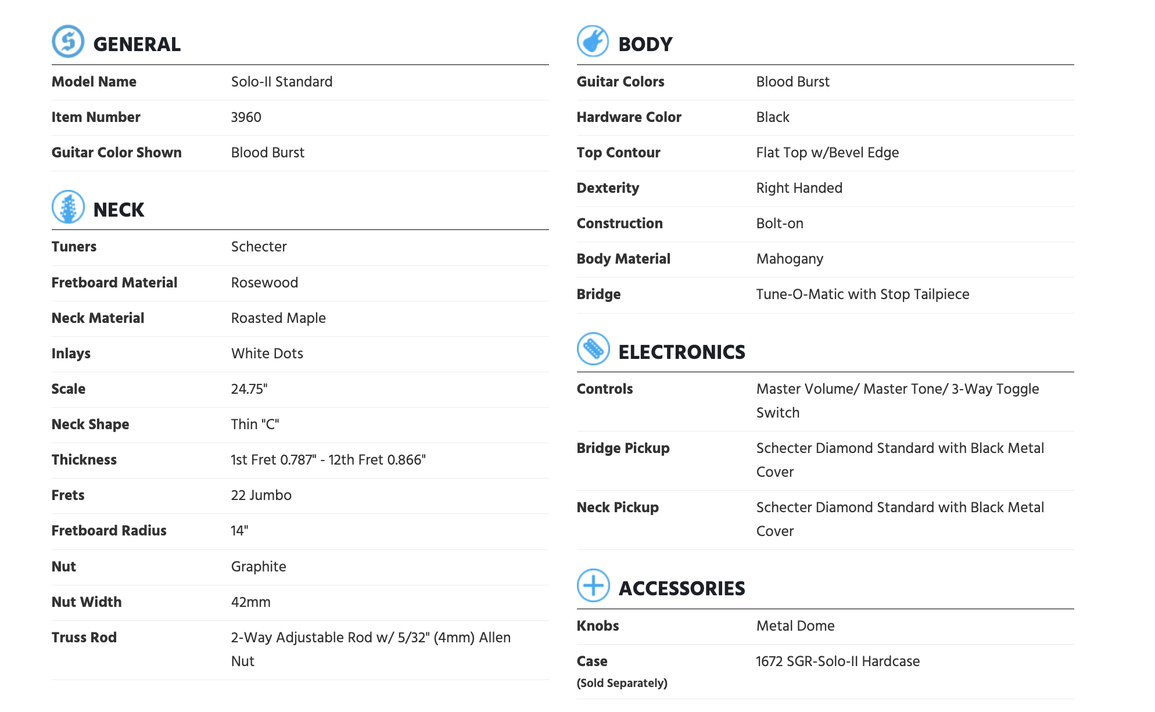Click the Roasted Maple neck material value
This screenshot has width=1155, height=712.
278,318
